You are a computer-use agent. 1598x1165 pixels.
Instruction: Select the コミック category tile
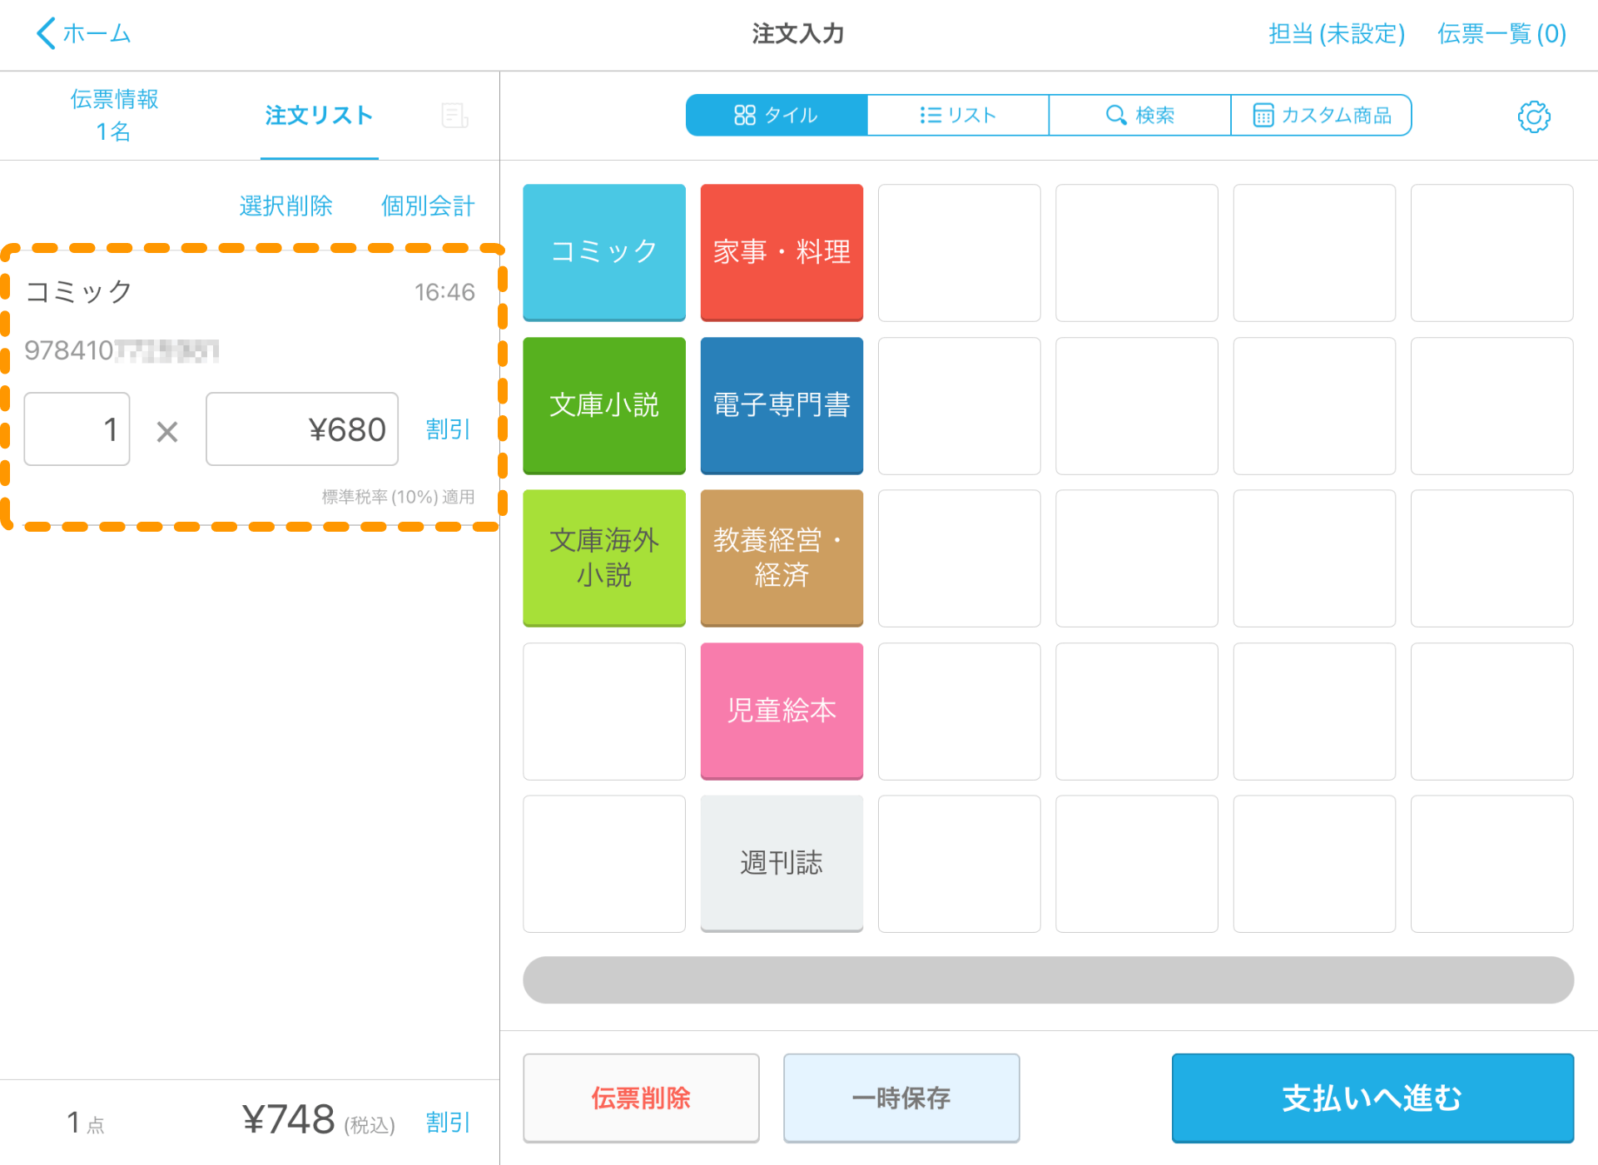[x=604, y=252]
